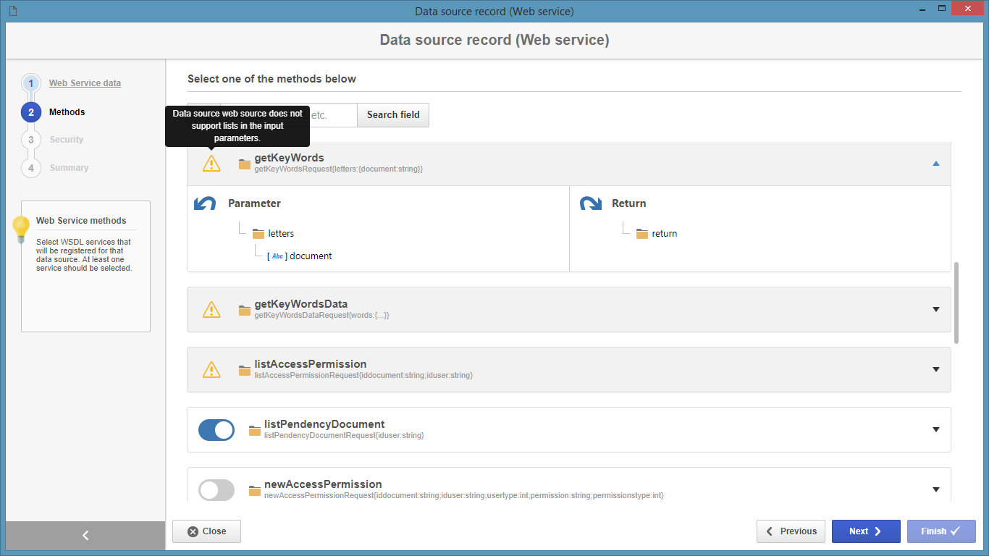Viewport: 989px width, 556px height.
Task: Click the Next button
Action: [x=866, y=531]
